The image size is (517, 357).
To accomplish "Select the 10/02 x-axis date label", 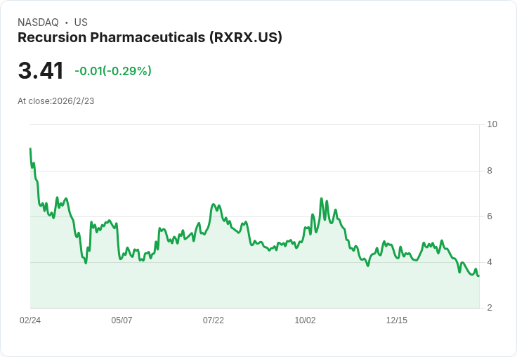I will (x=305, y=320).
